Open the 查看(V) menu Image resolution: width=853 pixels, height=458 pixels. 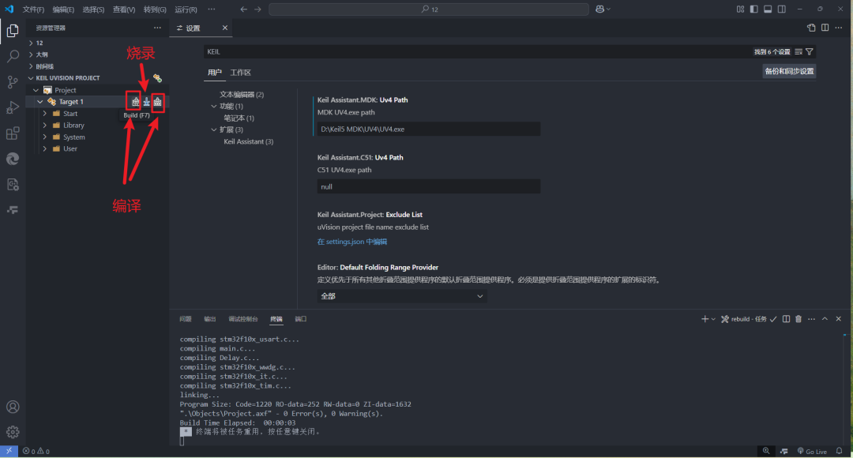coord(123,9)
